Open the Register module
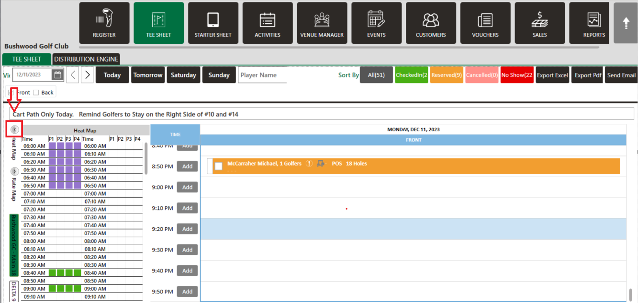The width and height of the screenshot is (638, 303). click(104, 23)
